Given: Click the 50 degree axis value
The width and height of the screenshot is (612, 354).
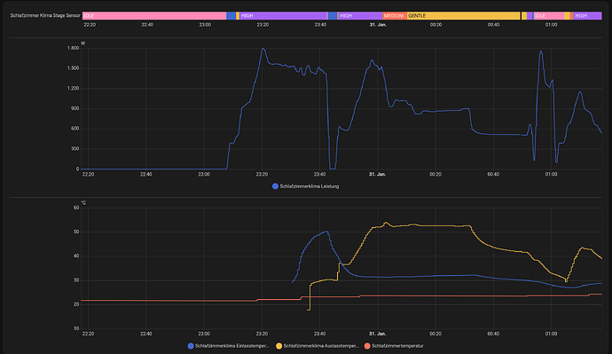Looking at the screenshot, I should coord(76,232).
